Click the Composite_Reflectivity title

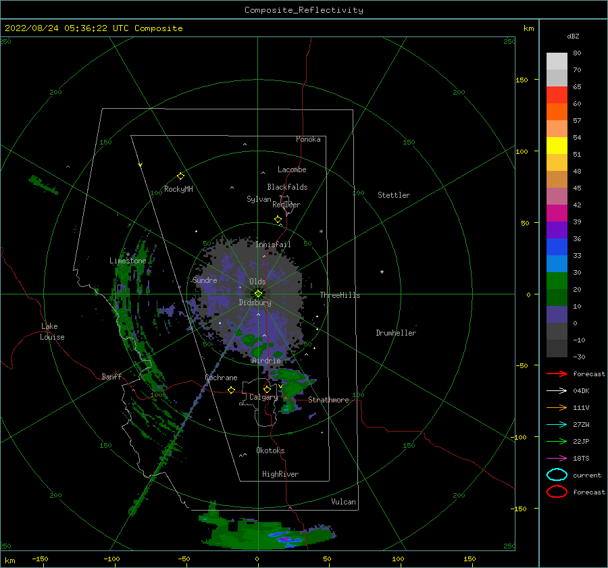[304, 10]
